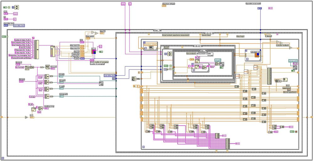Image resolution: width=314 pixels, height=161 pixels.
Task: Click concatenate strings node beside concap constant
Action: coord(47,96)
